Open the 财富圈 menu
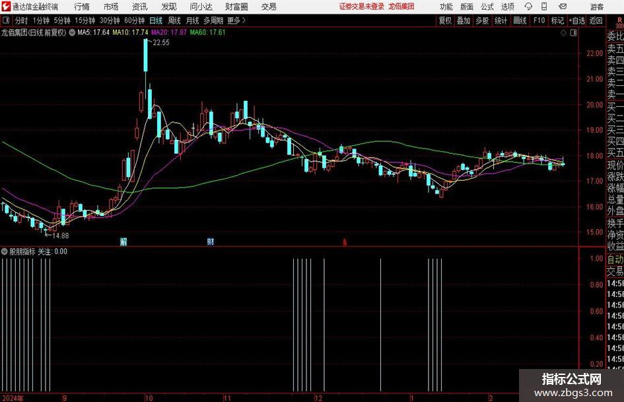 (236, 7)
